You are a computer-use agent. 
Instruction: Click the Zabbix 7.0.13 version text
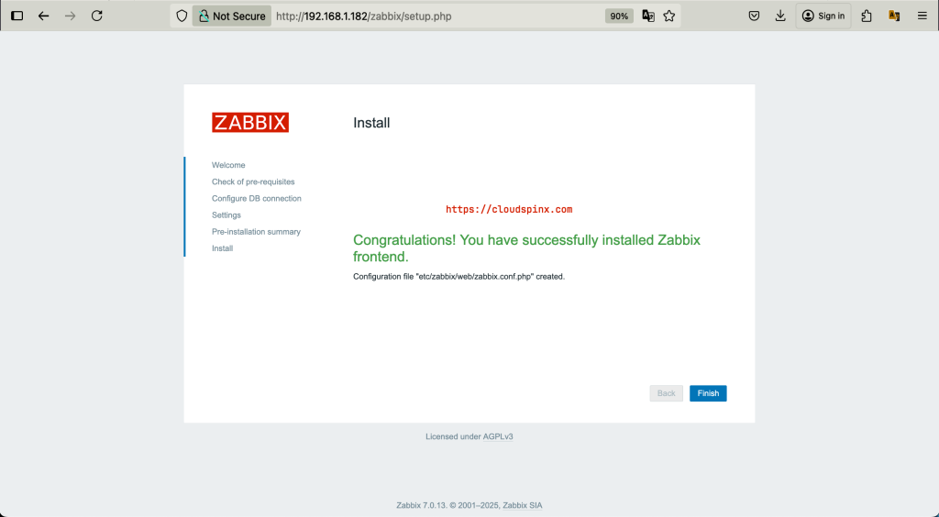point(422,506)
